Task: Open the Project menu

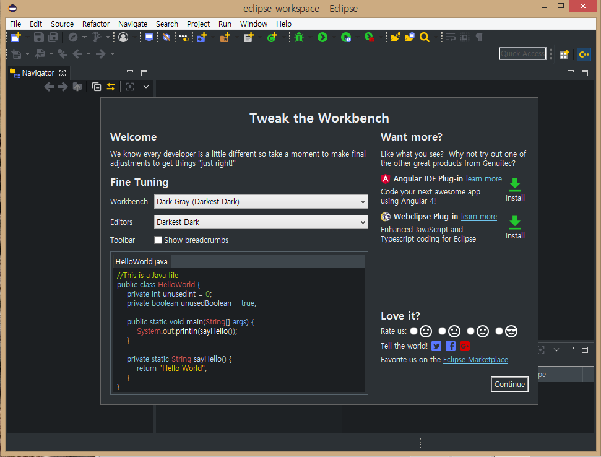Action: point(198,24)
